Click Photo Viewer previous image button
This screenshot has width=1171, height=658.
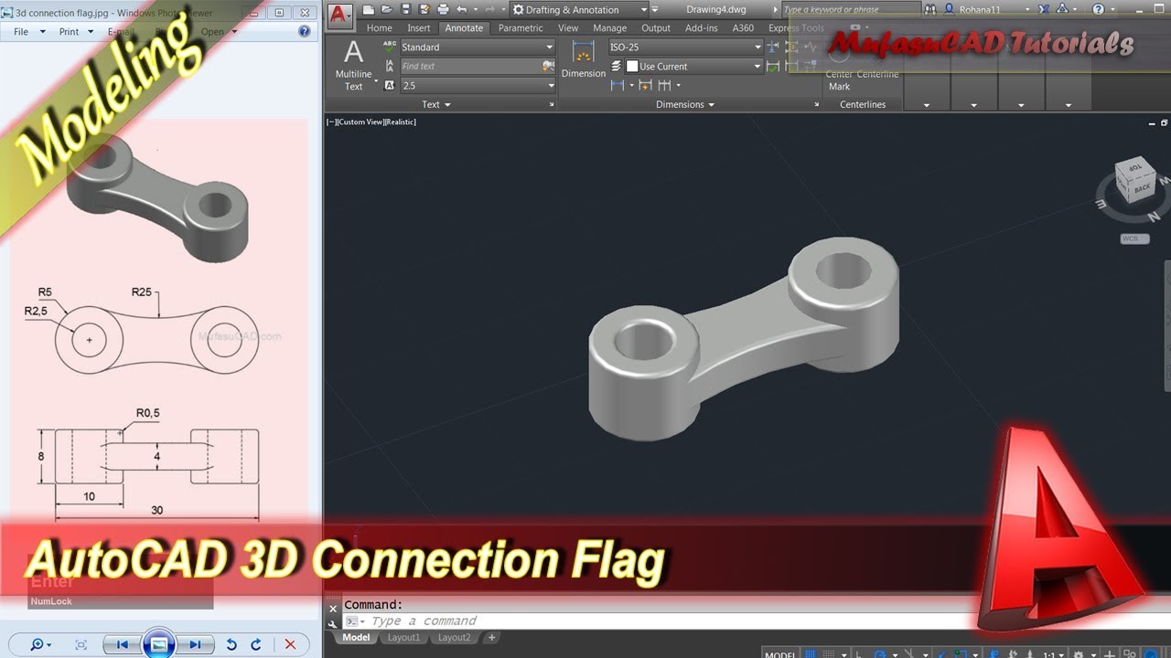122,644
